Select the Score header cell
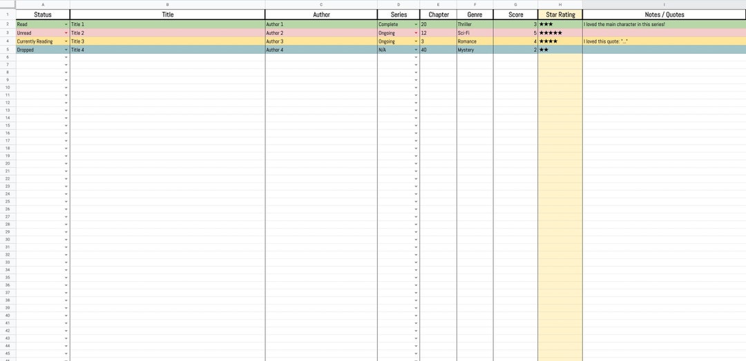 [x=516, y=14]
